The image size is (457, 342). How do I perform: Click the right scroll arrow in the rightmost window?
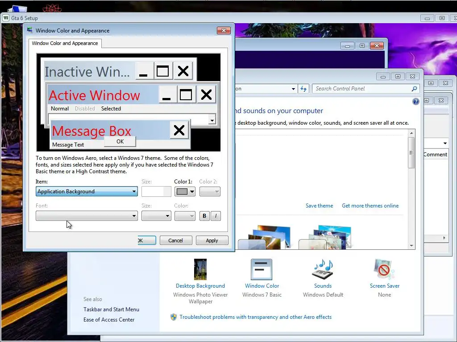[444, 238]
